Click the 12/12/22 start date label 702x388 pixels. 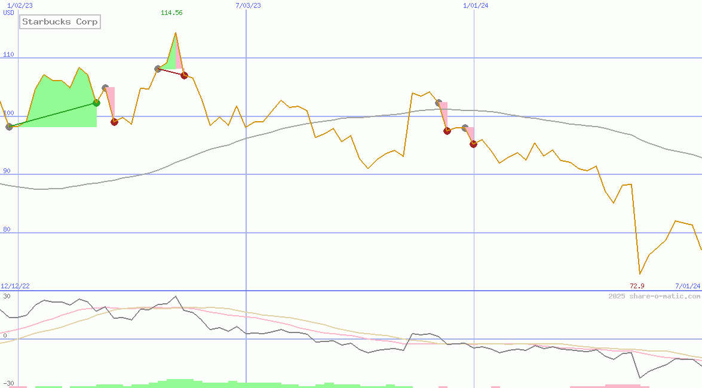[15, 287]
